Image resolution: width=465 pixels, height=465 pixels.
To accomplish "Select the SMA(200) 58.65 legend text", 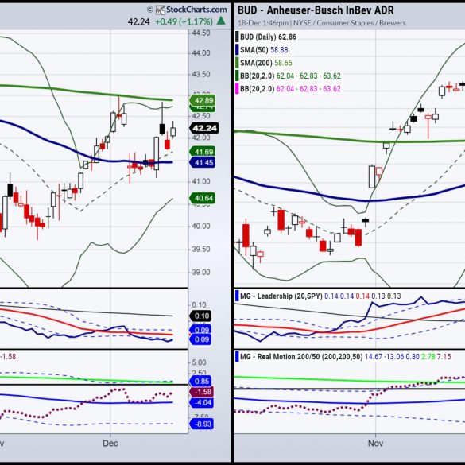I will tap(266, 63).
